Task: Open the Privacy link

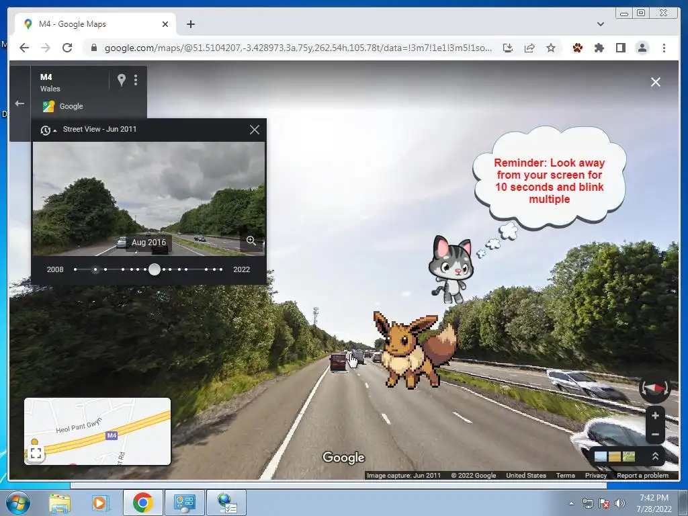Action: pos(595,475)
